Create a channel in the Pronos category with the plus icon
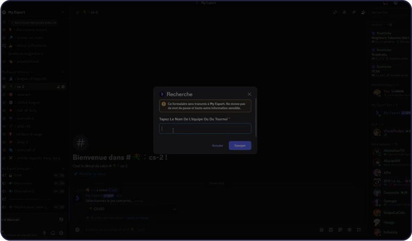The image size is (412, 241). 63,72
